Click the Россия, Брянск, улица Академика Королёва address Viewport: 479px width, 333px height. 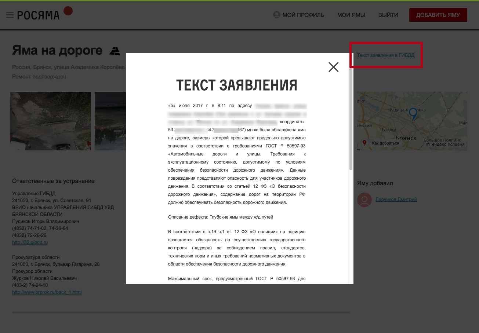[69, 67]
